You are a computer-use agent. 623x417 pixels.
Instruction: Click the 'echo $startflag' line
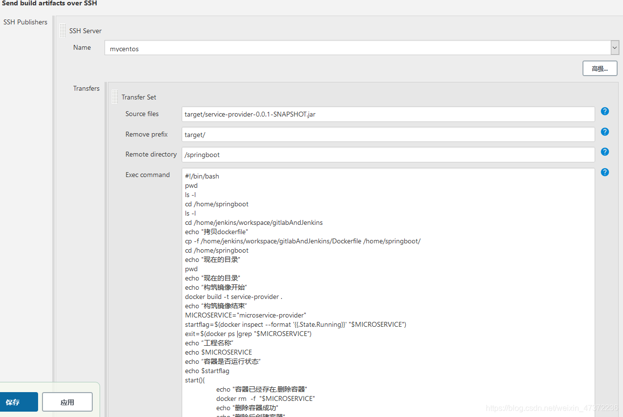[207, 371]
